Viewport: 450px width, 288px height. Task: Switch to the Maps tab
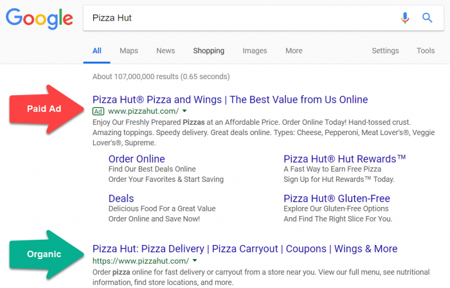[129, 51]
